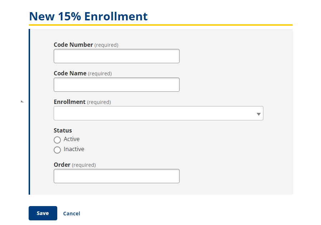Click the "New 15% Enrollment" page heading
Viewport: 321px width, 225px height.
(88, 16)
